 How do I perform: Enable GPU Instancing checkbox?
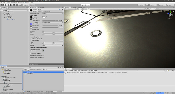coord(43,55)
